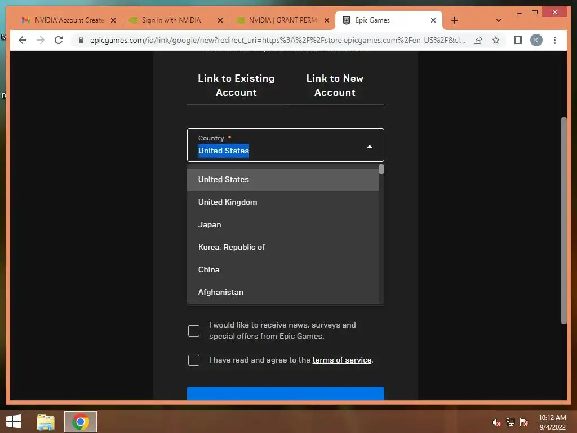Go forward with the browser arrow

click(x=41, y=40)
